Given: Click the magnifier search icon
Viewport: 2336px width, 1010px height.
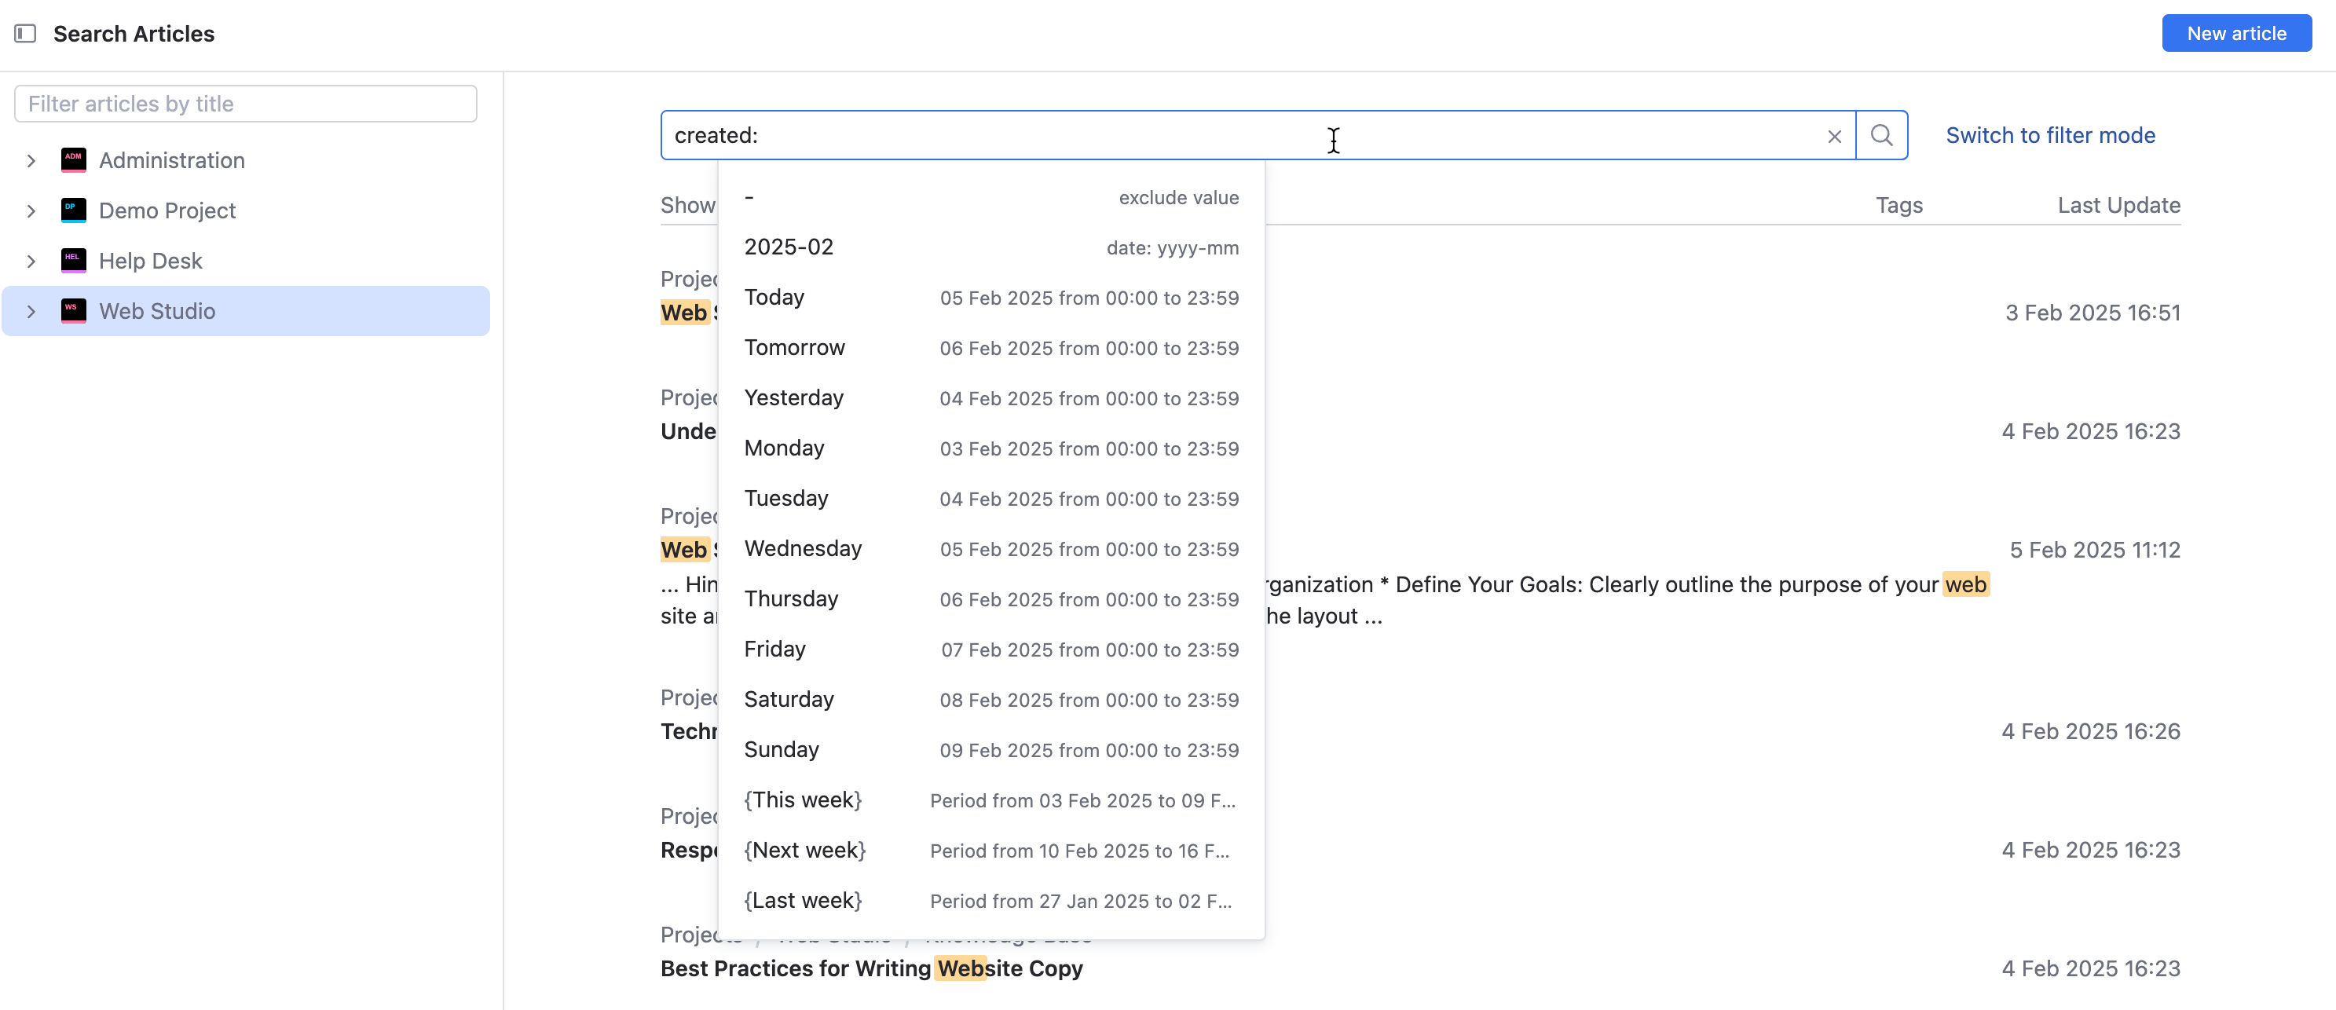Looking at the screenshot, I should click(1882, 136).
